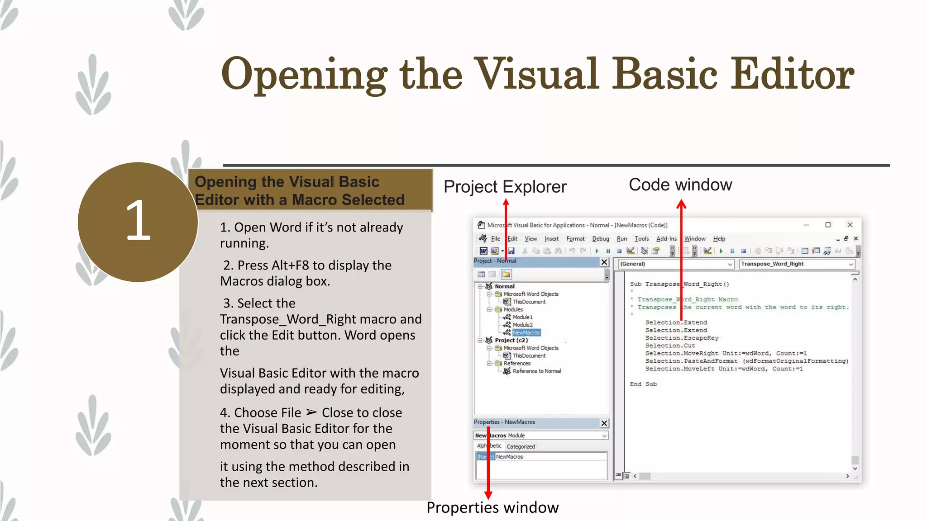The image size is (927, 521).
Task: Open the Tools menu
Action: [641, 239]
